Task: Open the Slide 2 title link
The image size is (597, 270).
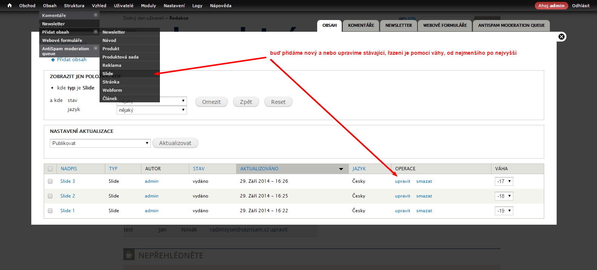Action: (x=68, y=196)
